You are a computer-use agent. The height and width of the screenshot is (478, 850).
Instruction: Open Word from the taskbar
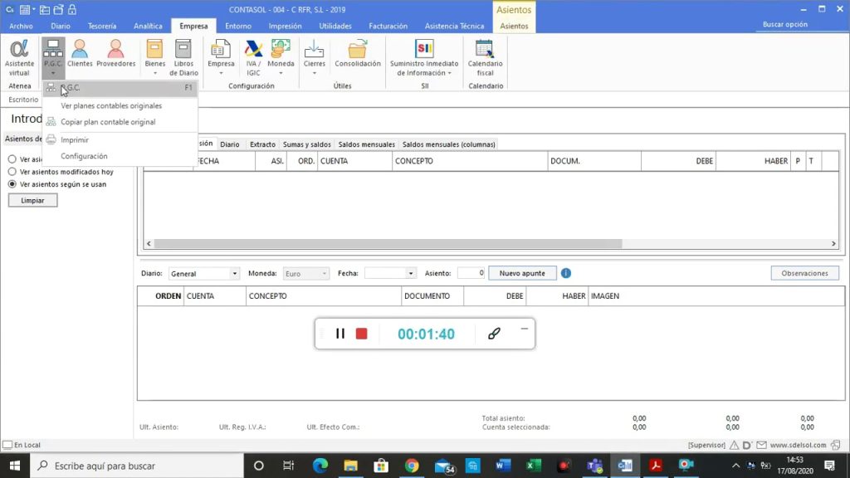click(x=503, y=466)
